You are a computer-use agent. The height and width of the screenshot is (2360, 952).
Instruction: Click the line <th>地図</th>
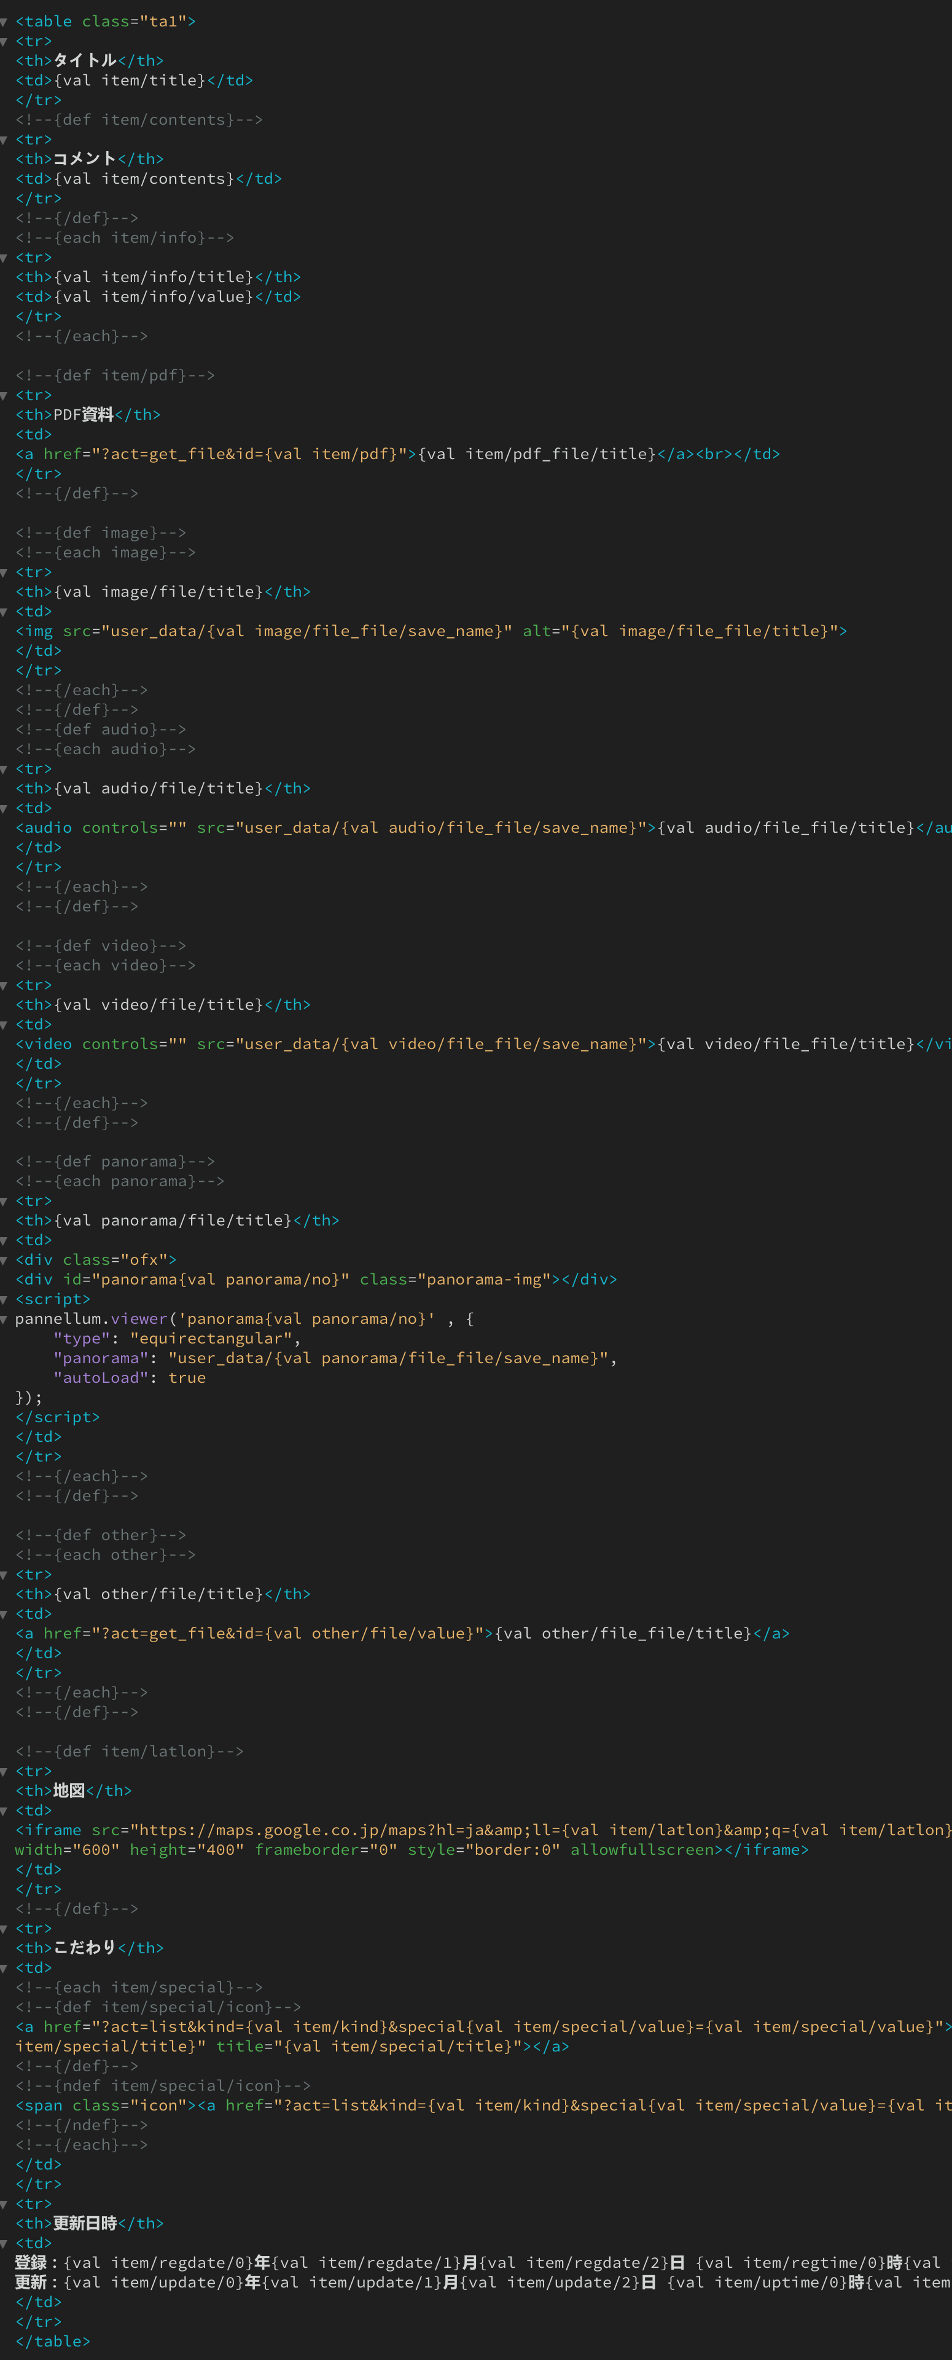pyautogui.click(x=73, y=1790)
